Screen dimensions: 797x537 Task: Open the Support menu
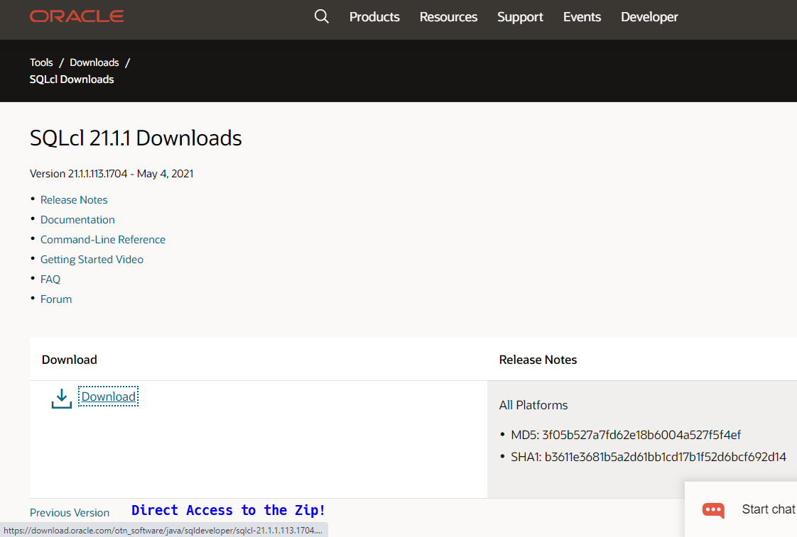click(520, 17)
